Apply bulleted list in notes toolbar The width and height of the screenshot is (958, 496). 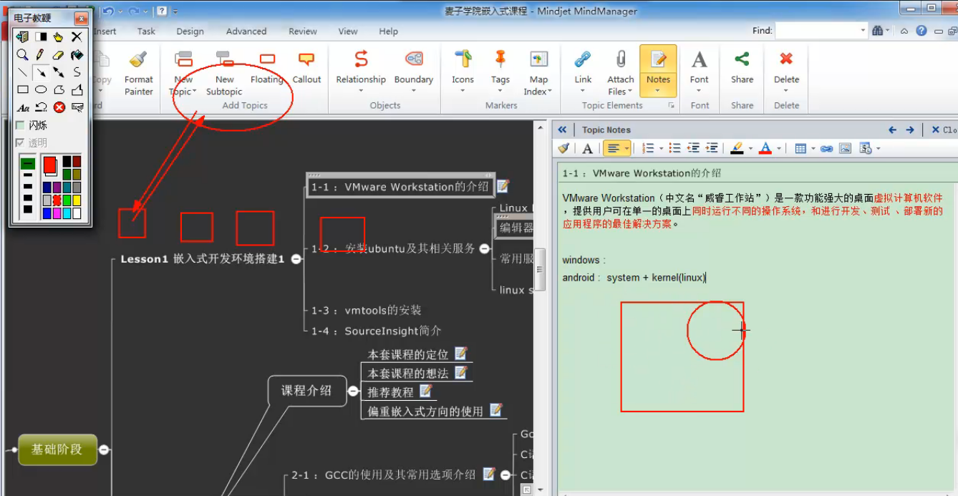(x=674, y=148)
